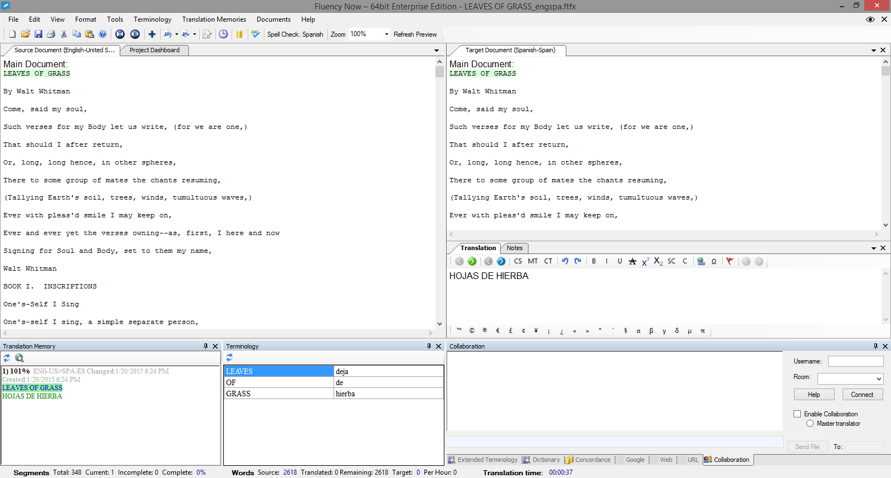This screenshot has height=478, width=891.
Task: Switch to Project Dashboard tab
Action: (x=155, y=50)
